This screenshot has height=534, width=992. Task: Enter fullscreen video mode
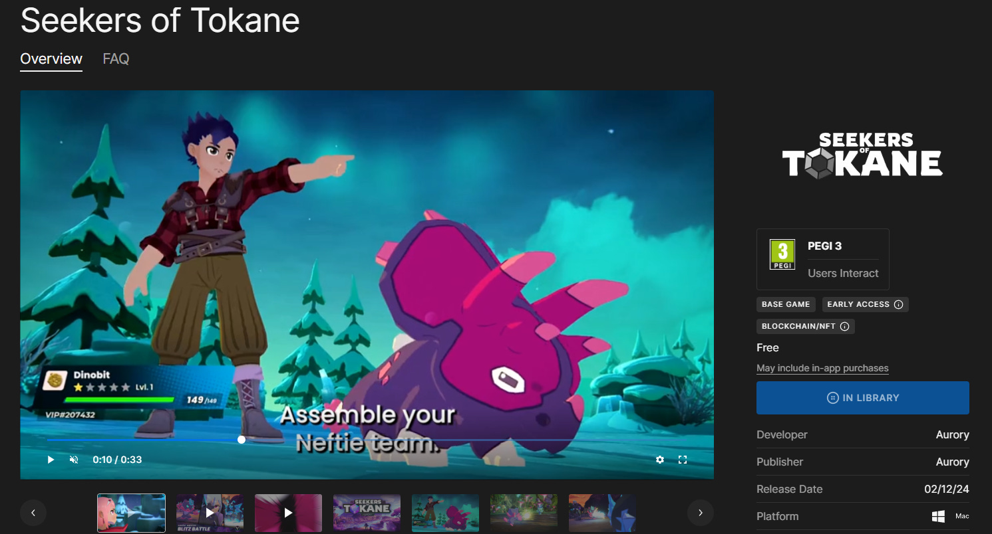click(683, 460)
